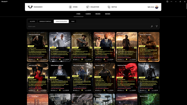Click the window layout icon in title bar

[167, 2]
